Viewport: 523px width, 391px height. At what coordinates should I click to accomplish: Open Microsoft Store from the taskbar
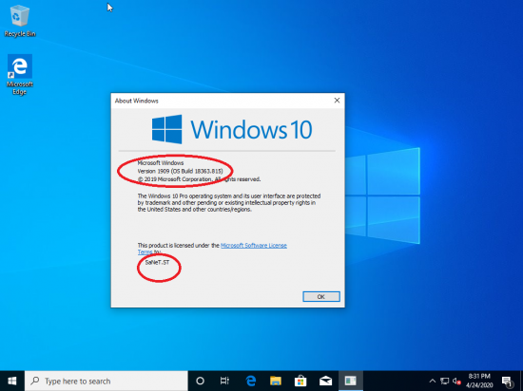tap(300, 381)
